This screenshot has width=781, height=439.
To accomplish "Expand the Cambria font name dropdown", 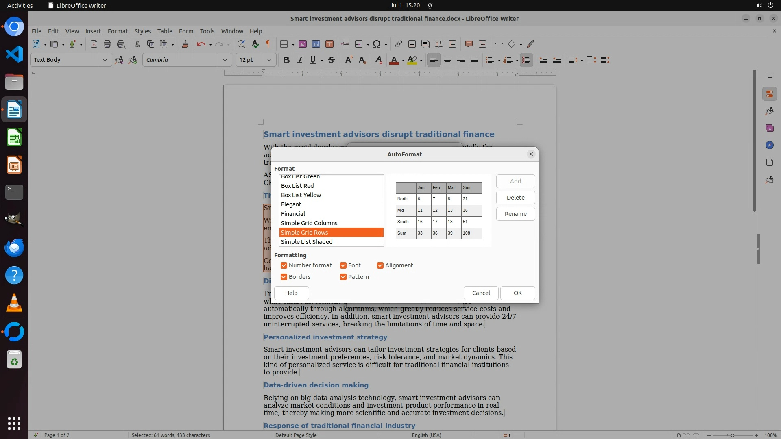I will click(x=225, y=60).
